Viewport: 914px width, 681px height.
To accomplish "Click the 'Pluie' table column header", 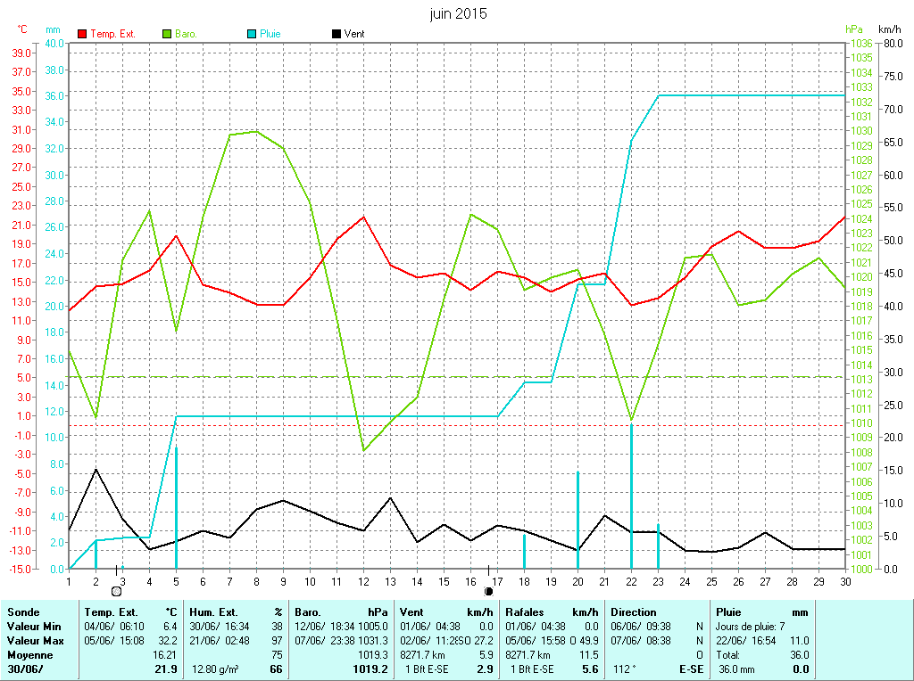I will [x=729, y=612].
